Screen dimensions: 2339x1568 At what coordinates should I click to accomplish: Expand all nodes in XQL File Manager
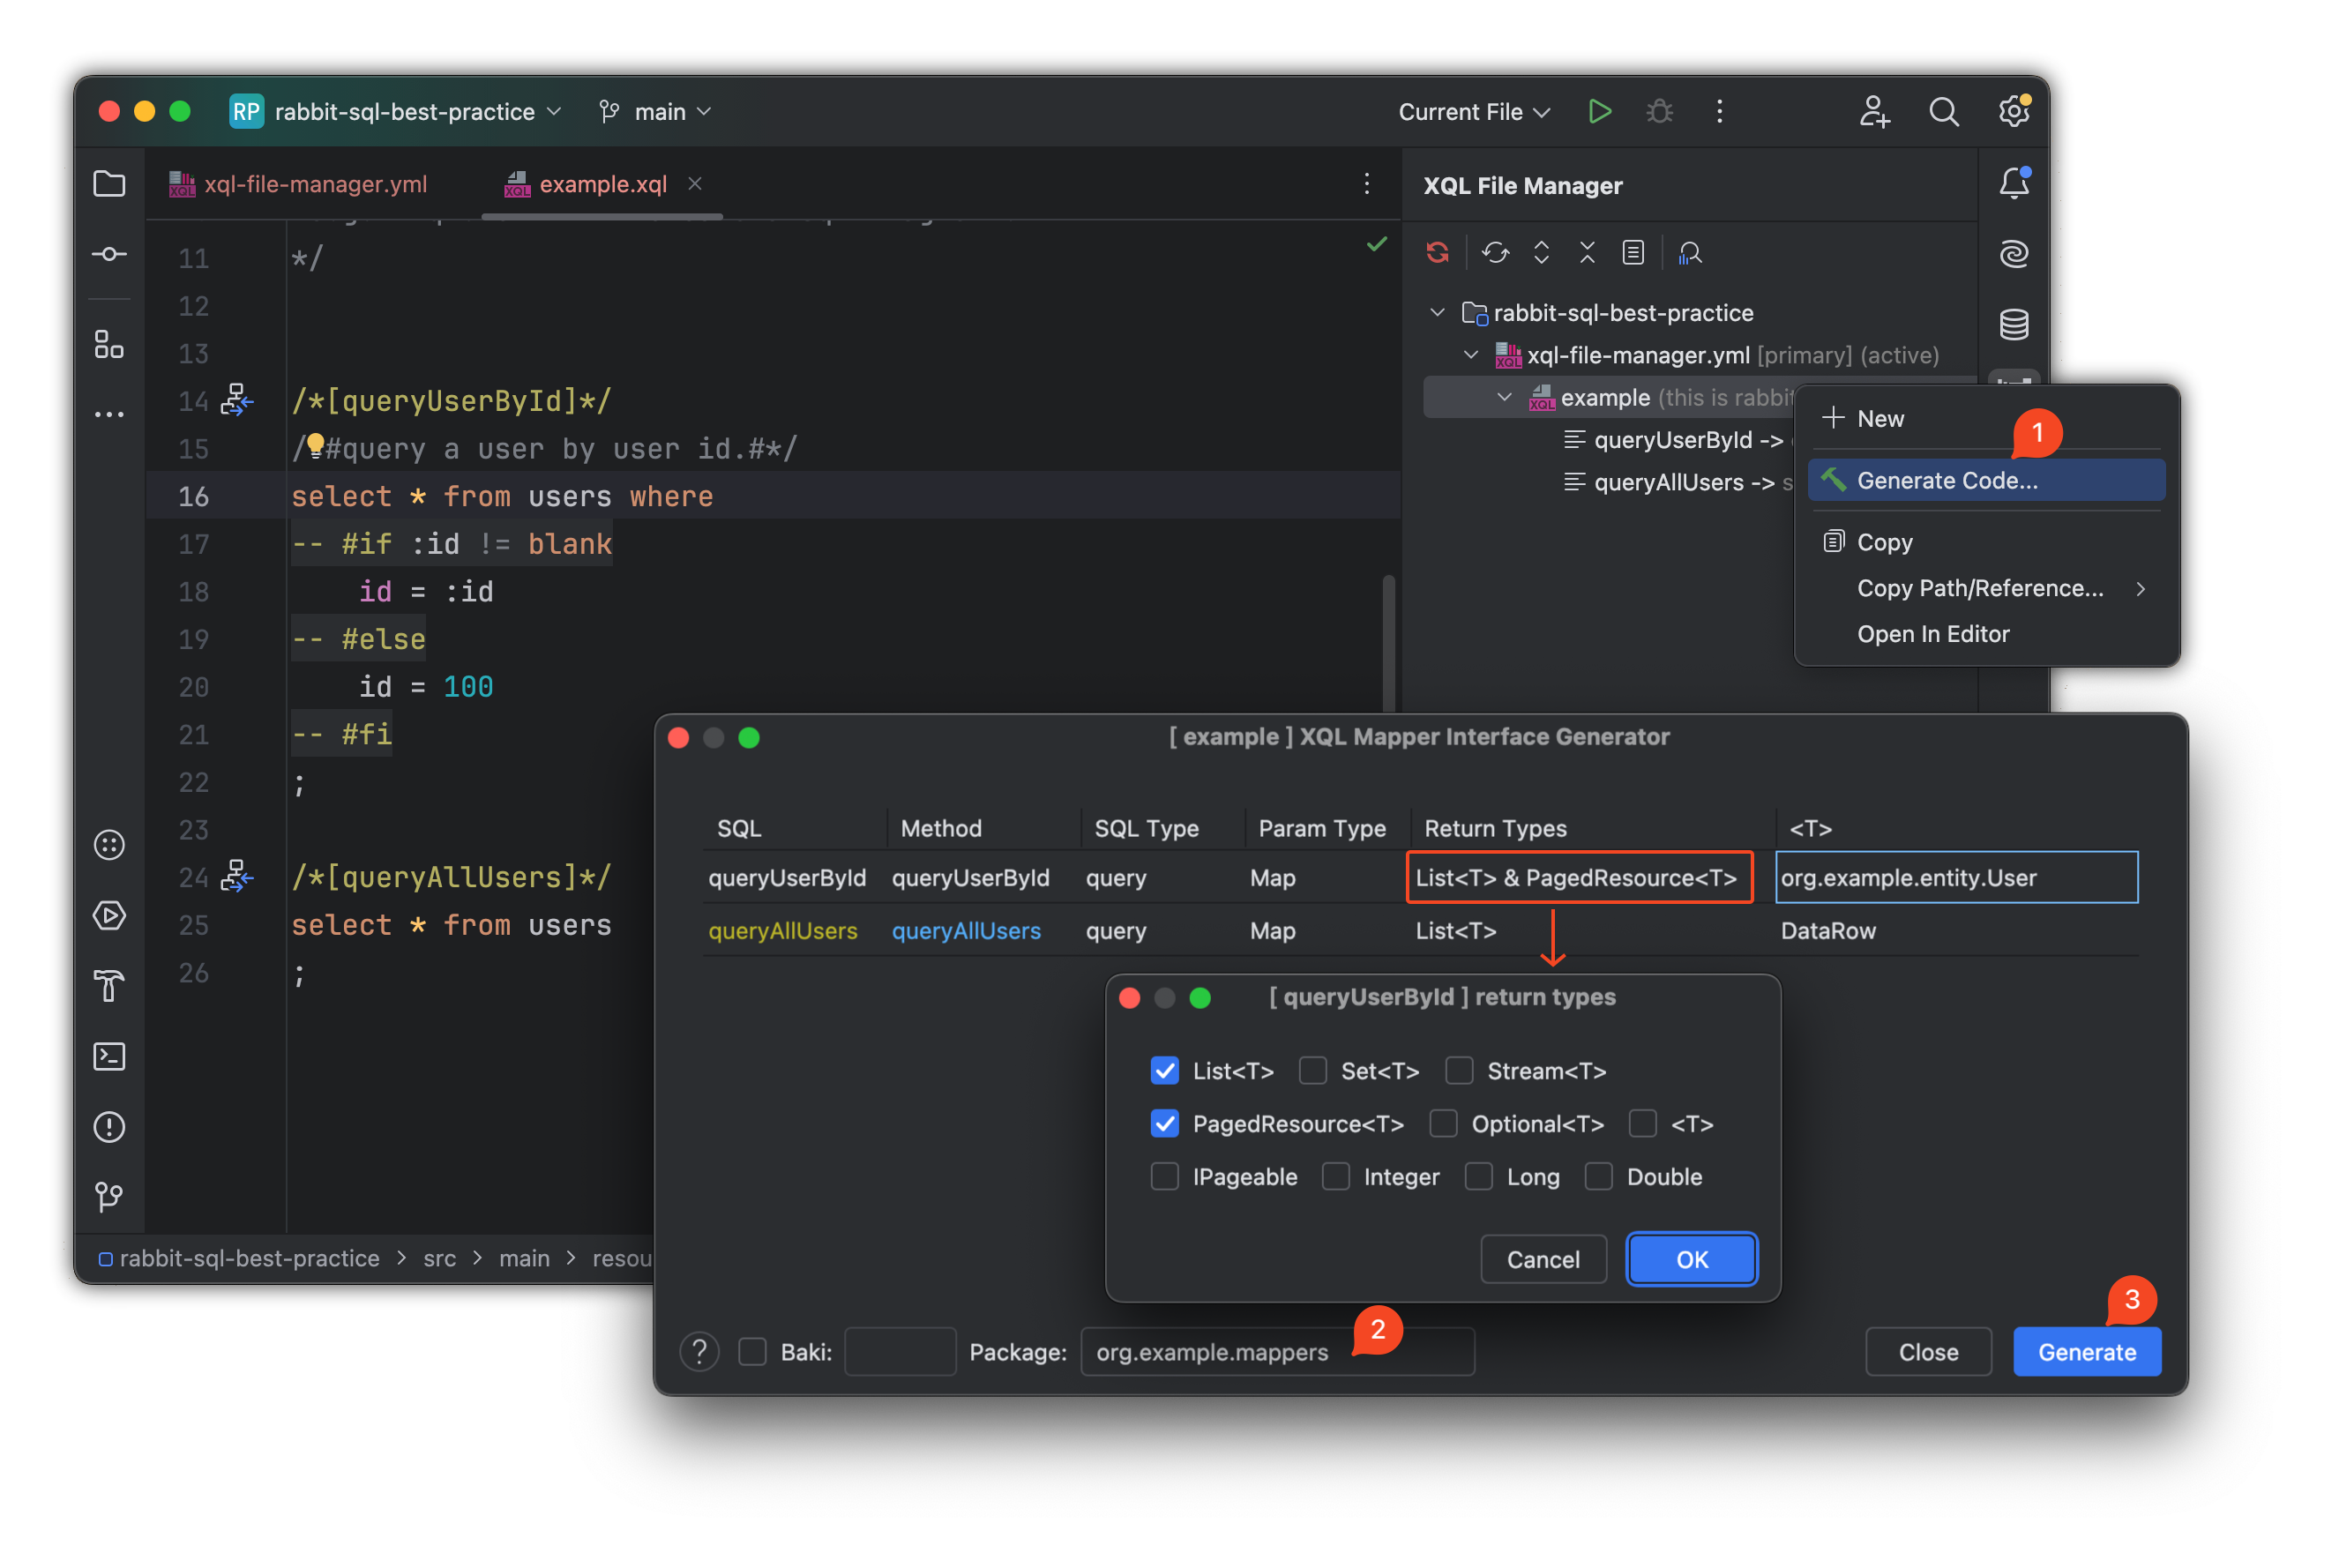click(x=1541, y=252)
